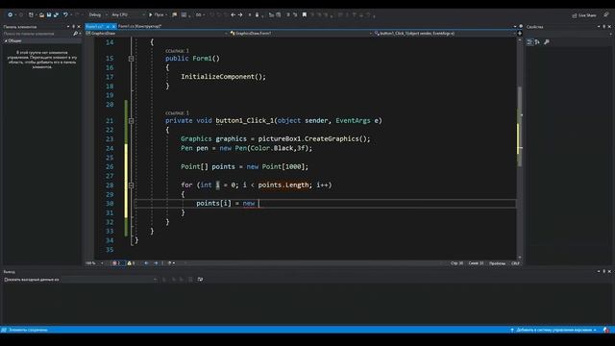615x346 pixels.
Task: Collapse the for loop at line 28
Action: pos(132,185)
